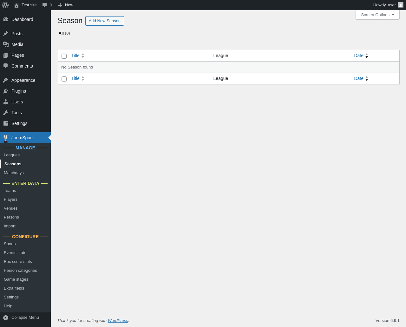
Task: Sort by Title using header arrows
Action: (x=83, y=56)
